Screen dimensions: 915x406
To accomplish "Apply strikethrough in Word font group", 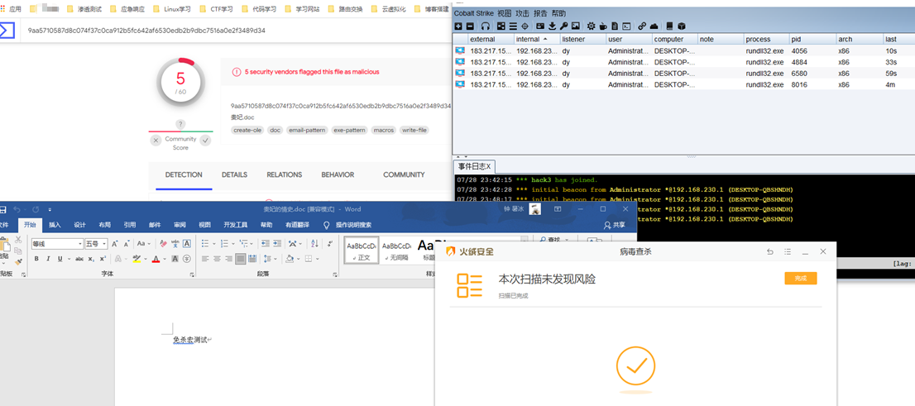I will (79, 259).
